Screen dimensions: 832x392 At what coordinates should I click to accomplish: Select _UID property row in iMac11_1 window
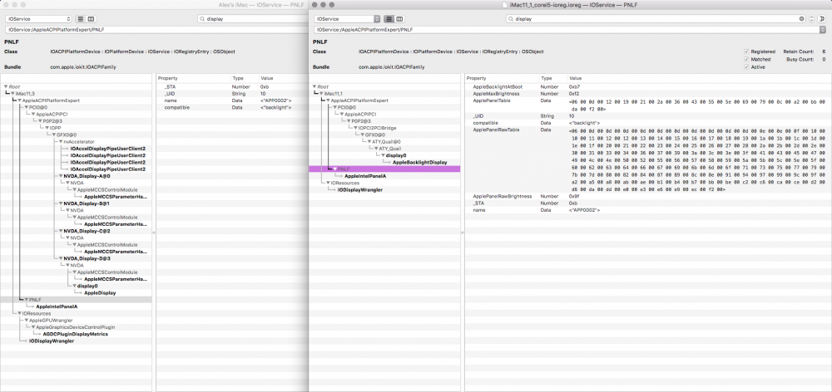tap(647, 115)
